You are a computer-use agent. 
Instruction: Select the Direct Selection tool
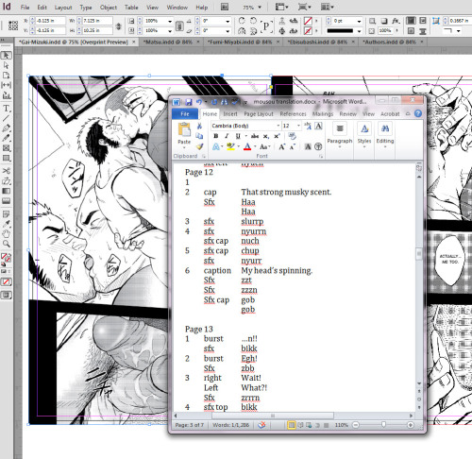(6, 65)
